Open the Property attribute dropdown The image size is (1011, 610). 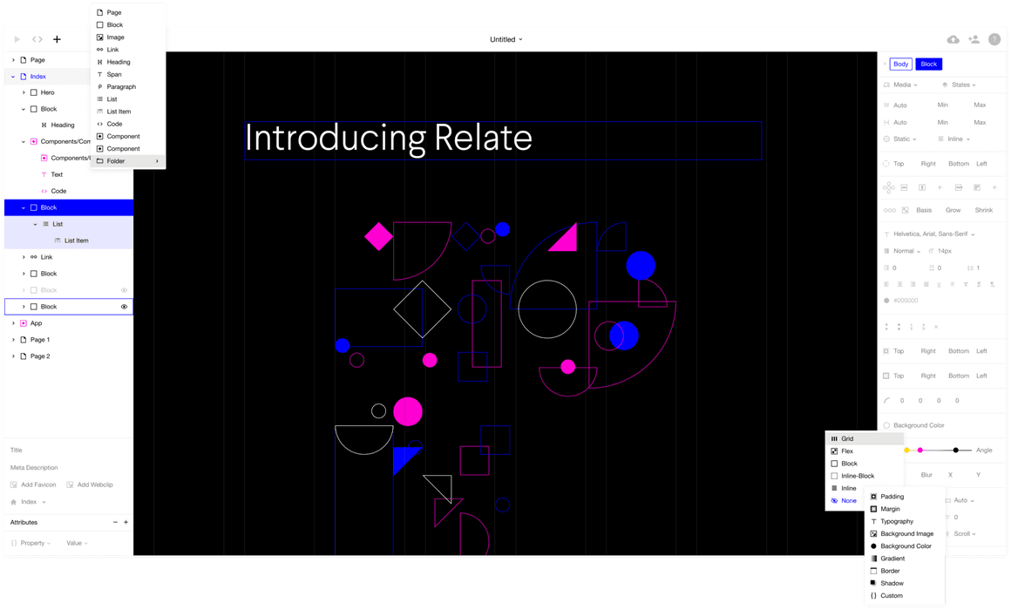pyautogui.click(x=36, y=543)
